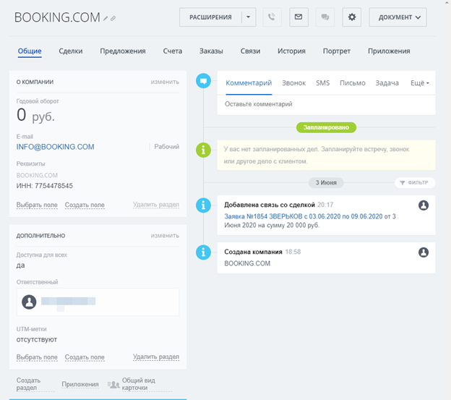Open the Рабочий email type selector

[x=167, y=147]
